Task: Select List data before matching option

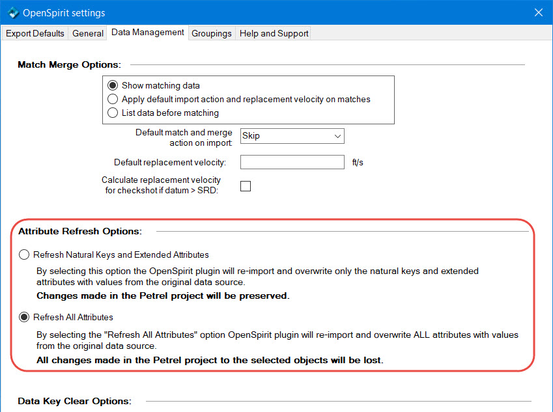Action: (113, 113)
